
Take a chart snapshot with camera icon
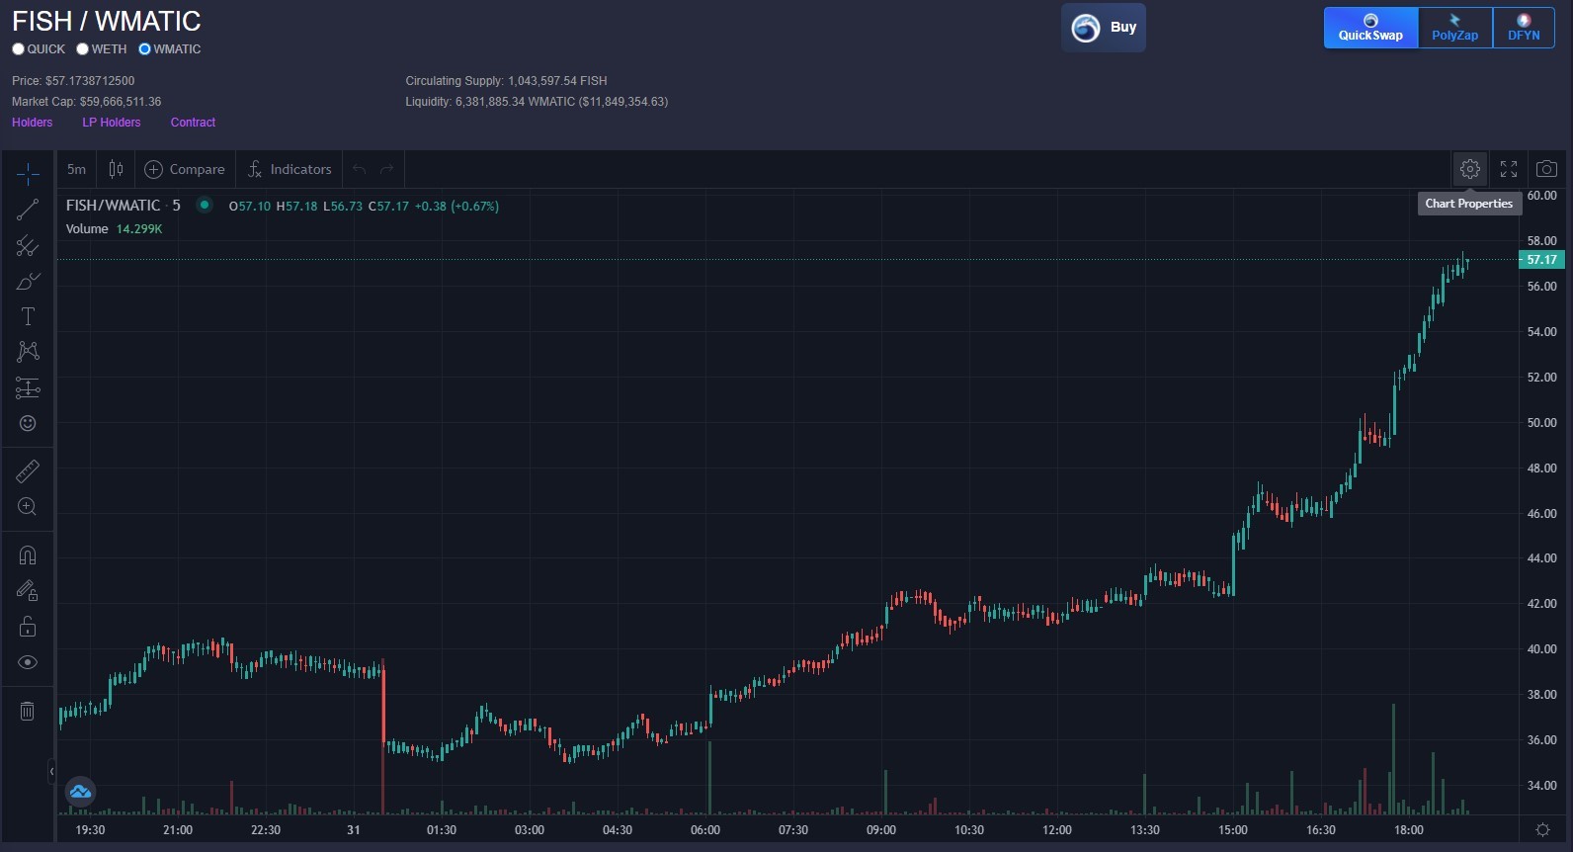point(1546,169)
